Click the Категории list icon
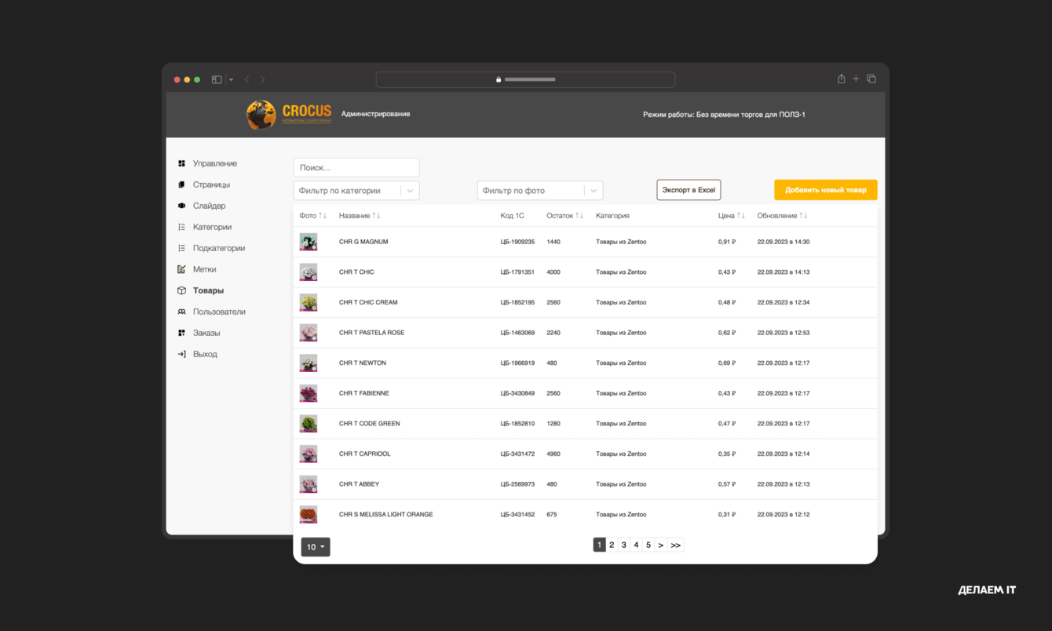This screenshot has height=631, width=1052. pyautogui.click(x=181, y=227)
